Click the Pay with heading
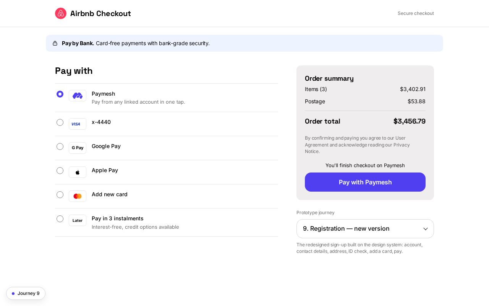Viewport: 489px width, 306px height. 74,71
